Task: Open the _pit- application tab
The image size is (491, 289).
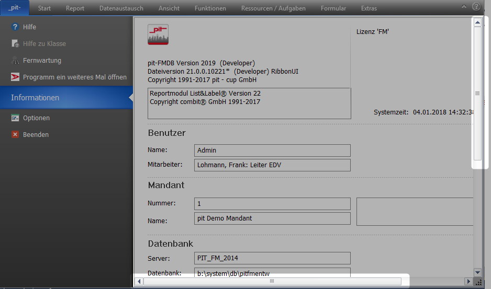Action: point(15,8)
